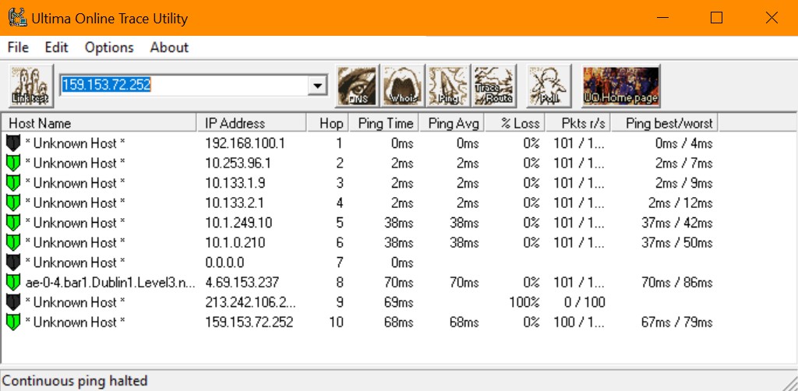The height and width of the screenshot is (391, 798).
Task: Run a DNS lookup with the DNS icon
Action: [357, 85]
